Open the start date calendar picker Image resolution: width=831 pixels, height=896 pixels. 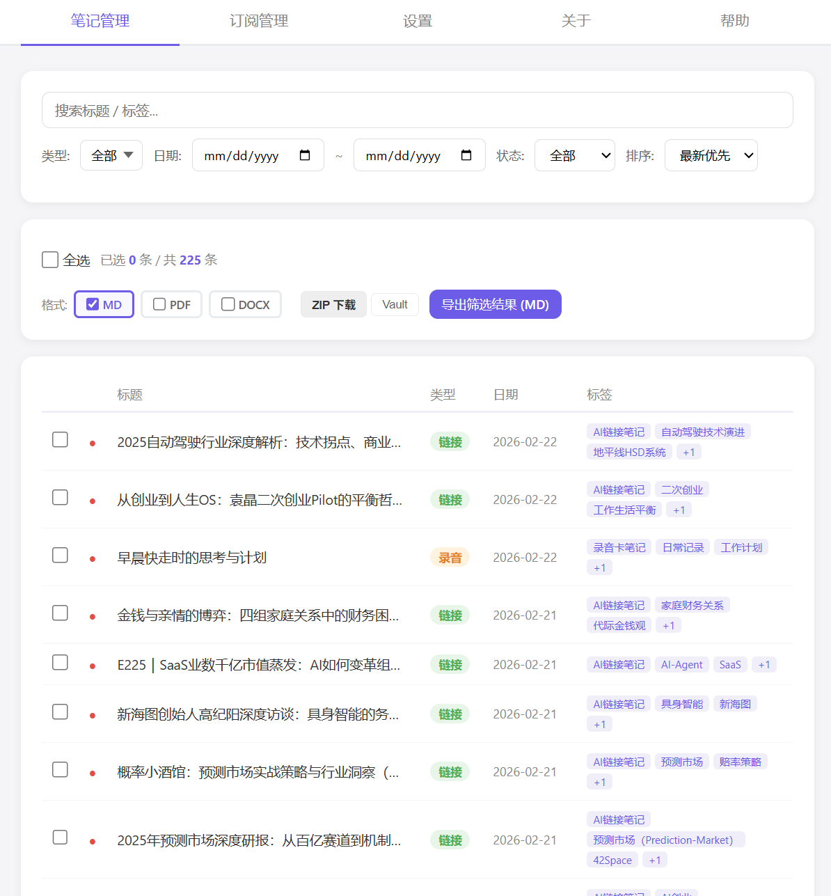[x=305, y=155]
